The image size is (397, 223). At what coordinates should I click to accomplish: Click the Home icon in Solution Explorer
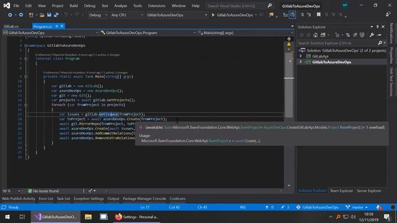point(315,35)
